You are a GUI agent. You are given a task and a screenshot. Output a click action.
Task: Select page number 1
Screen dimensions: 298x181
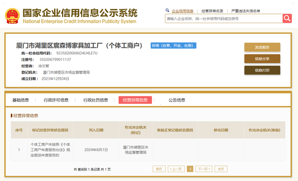[190, 169]
